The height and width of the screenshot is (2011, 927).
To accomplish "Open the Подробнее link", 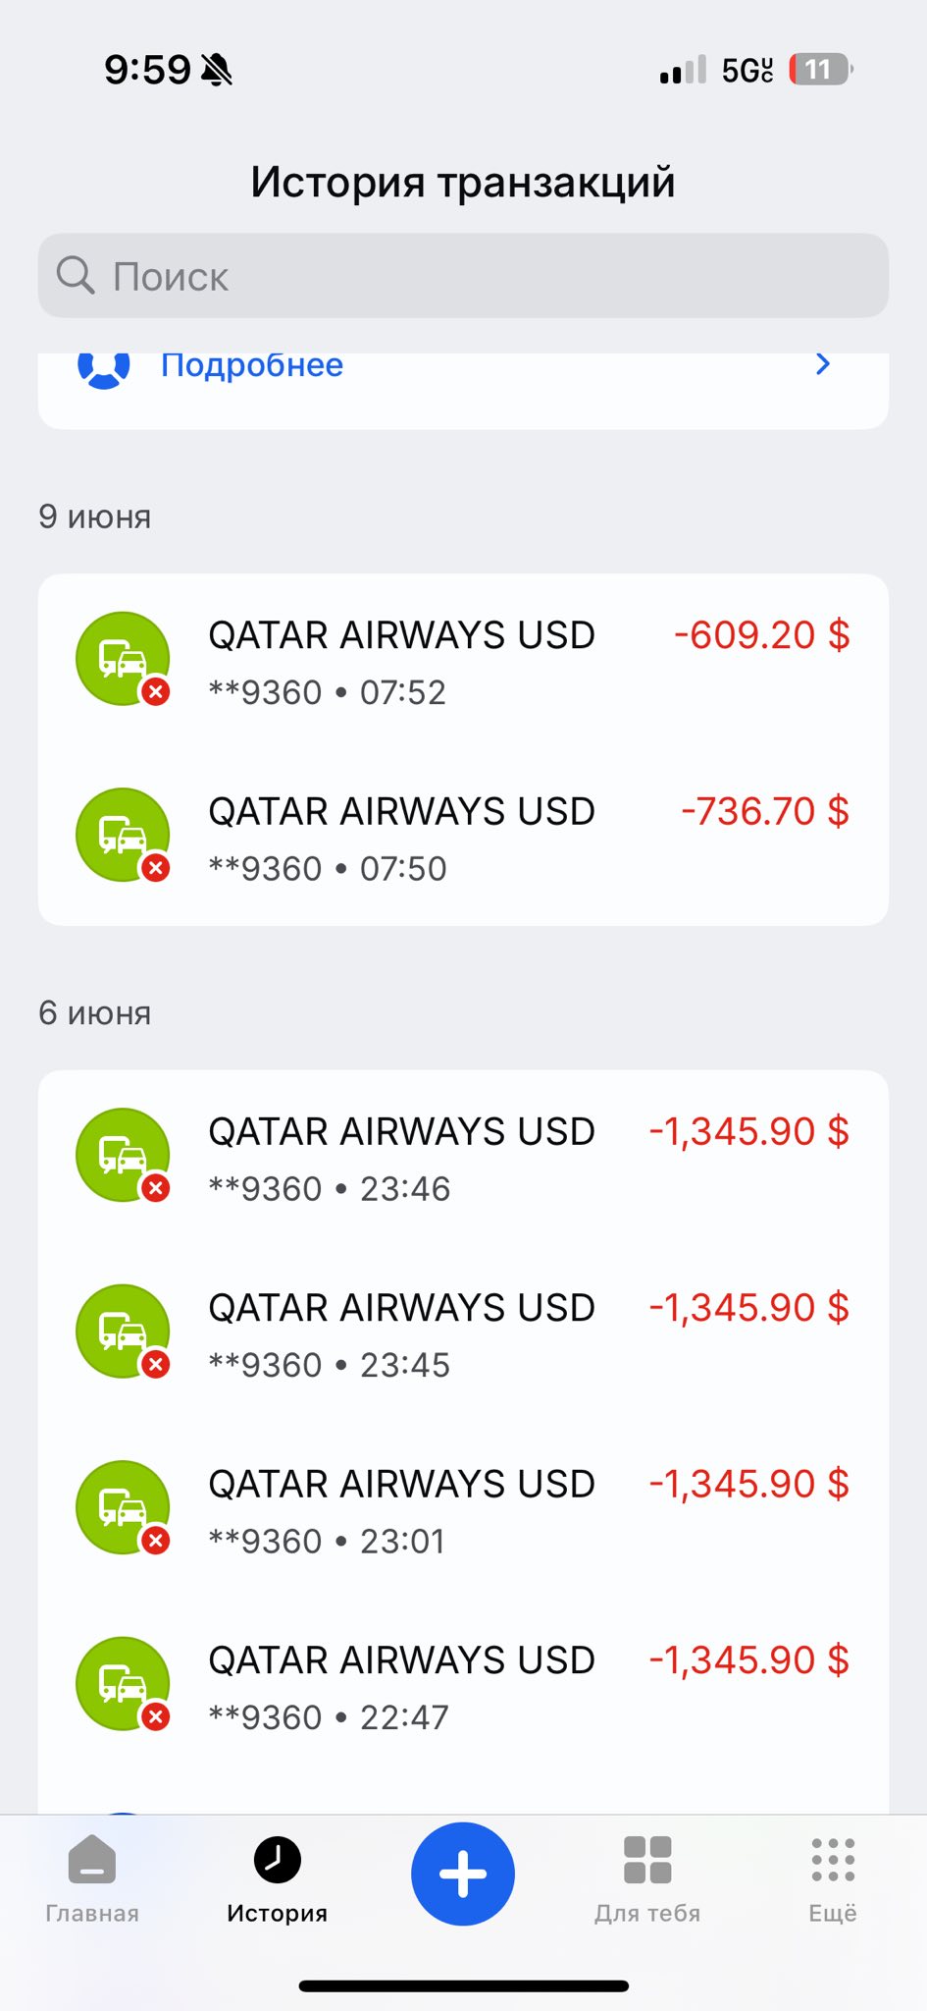I will pos(252,365).
